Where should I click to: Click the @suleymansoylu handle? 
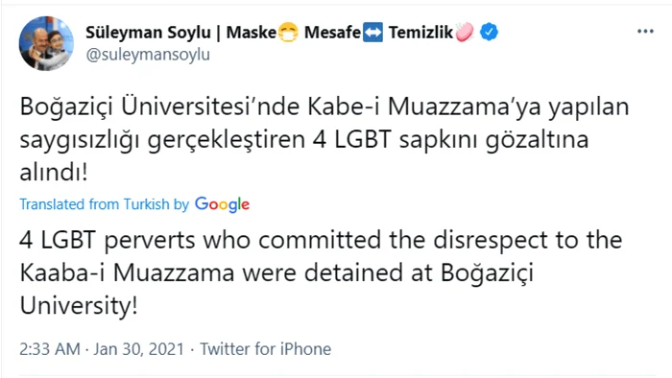[148, 55]
